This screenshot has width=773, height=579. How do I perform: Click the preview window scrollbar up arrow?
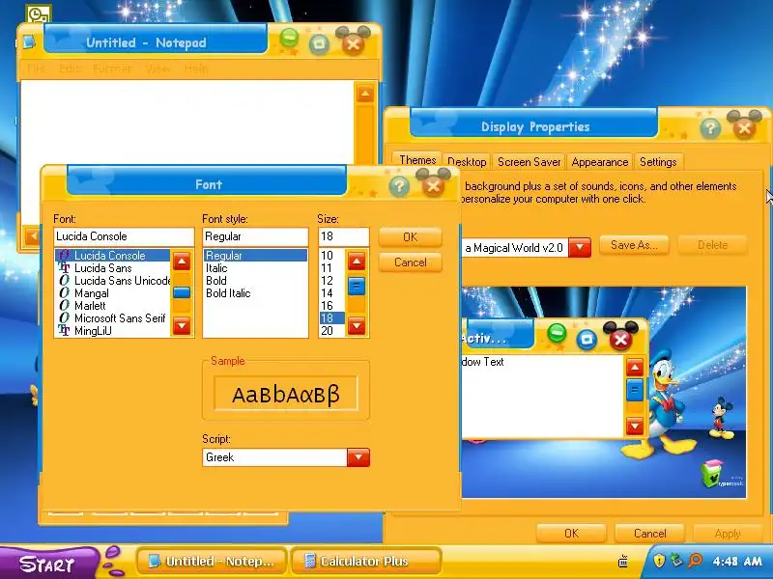point(635,367)
